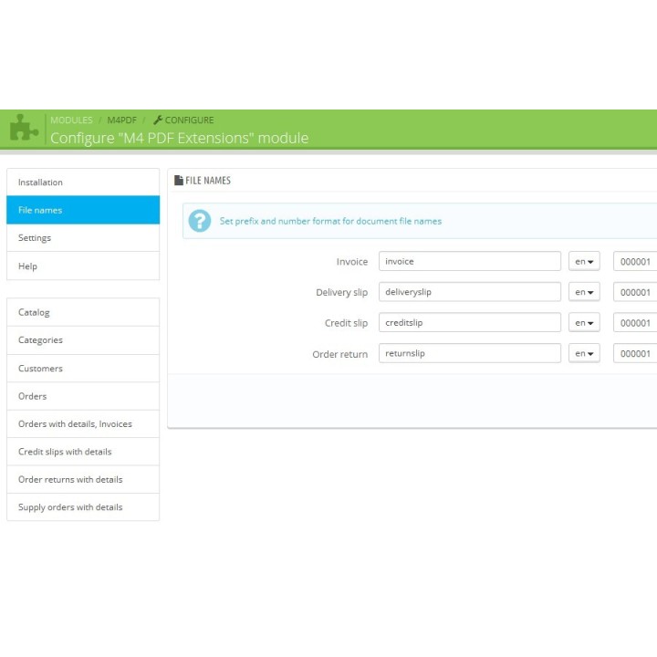Image resolution: width=657 pixels, height=657 pixels.
Task: Open Supply orders with details
Action: (83, 507)
